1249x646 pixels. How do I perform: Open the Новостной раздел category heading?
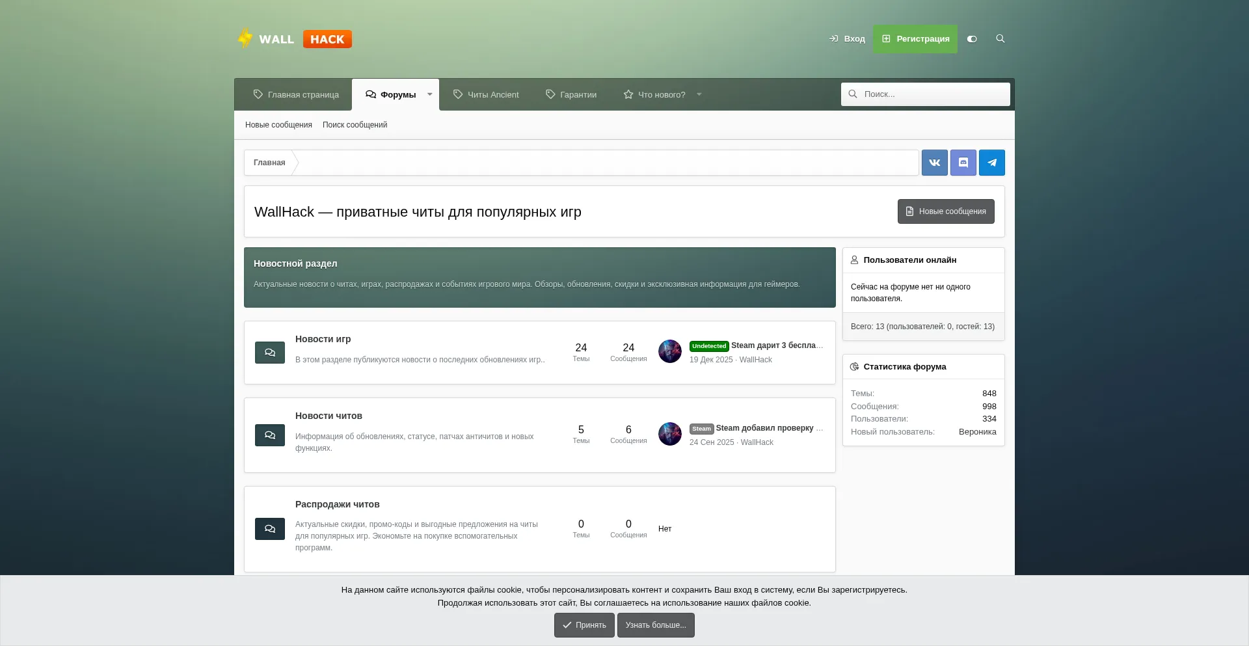[295, 263]
